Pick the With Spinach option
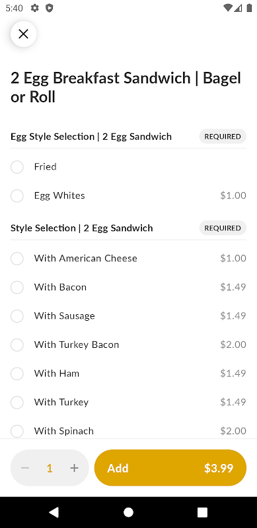The image size is (257, 528). coord(128,431)
